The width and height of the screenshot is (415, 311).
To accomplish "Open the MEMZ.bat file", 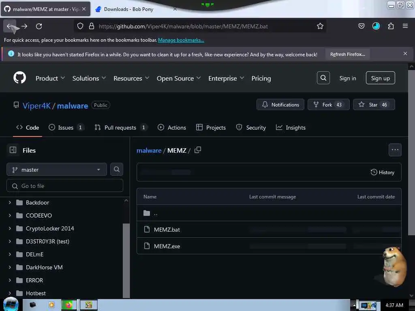I will click(x=167, y=230).
